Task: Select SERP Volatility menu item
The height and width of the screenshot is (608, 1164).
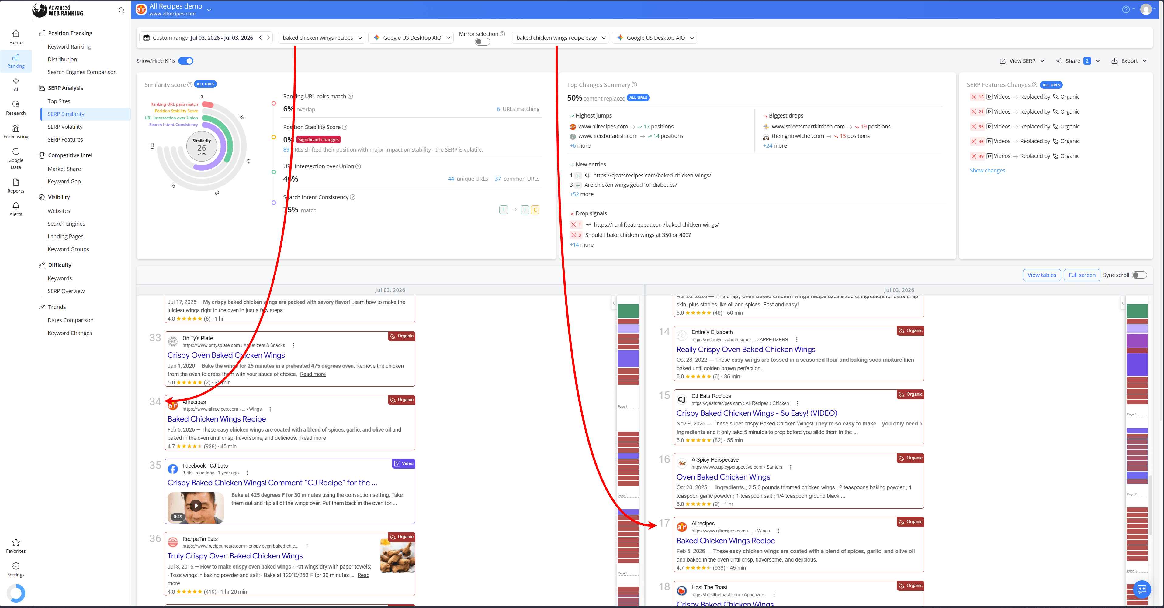Action: [65, 127]
